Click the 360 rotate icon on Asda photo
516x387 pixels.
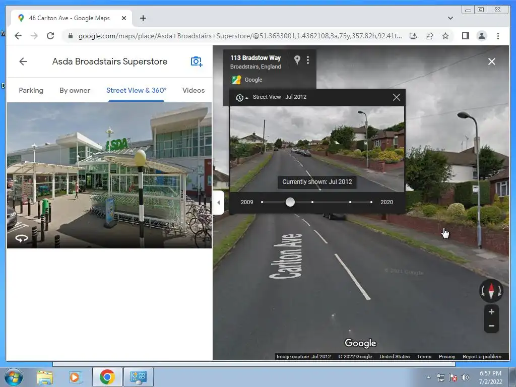(22, 238)
